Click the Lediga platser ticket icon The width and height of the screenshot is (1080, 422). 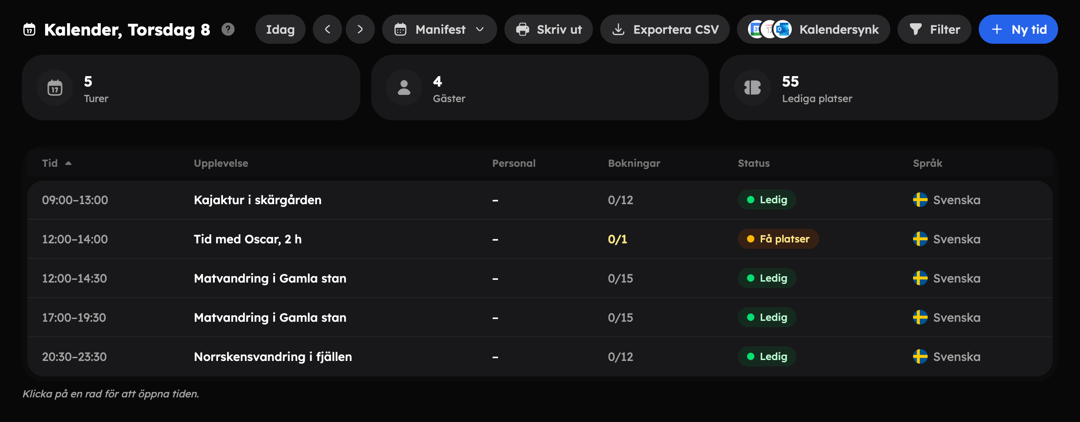(753, 87)
